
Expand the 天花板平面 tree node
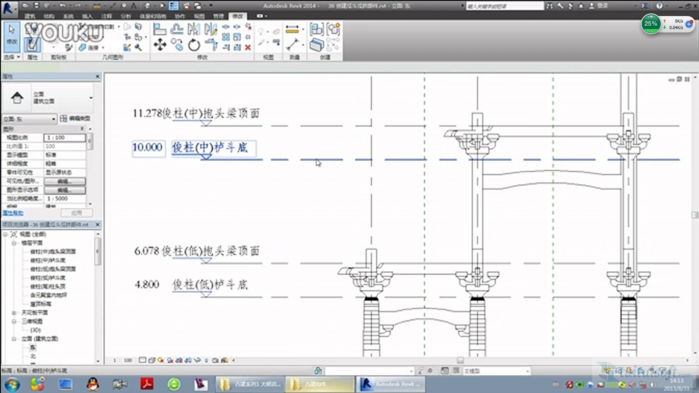(14, 313)
